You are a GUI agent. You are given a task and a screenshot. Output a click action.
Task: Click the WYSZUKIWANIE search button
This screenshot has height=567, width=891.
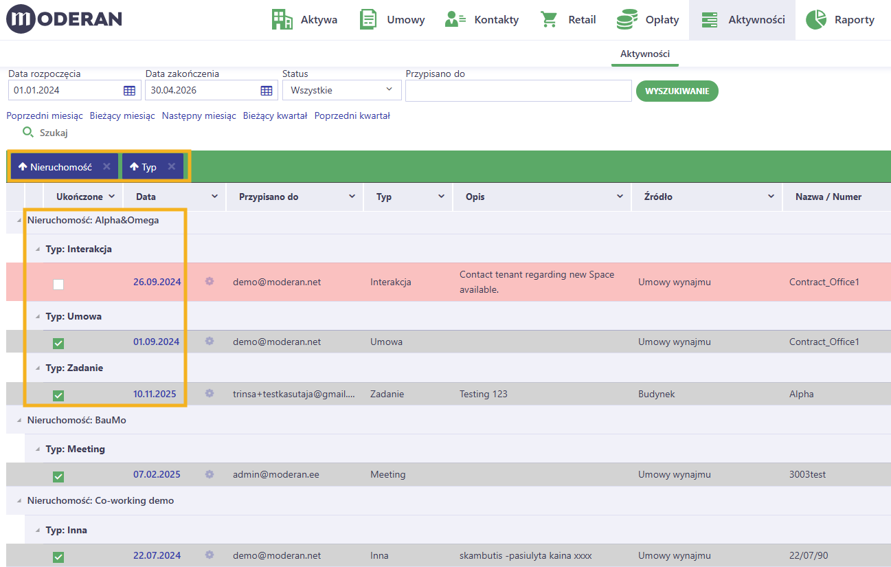[677, 91]
